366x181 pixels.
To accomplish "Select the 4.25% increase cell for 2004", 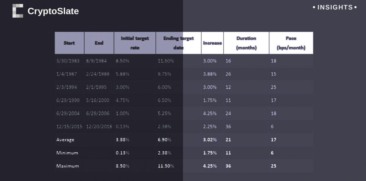I will [x=210, y=114].
